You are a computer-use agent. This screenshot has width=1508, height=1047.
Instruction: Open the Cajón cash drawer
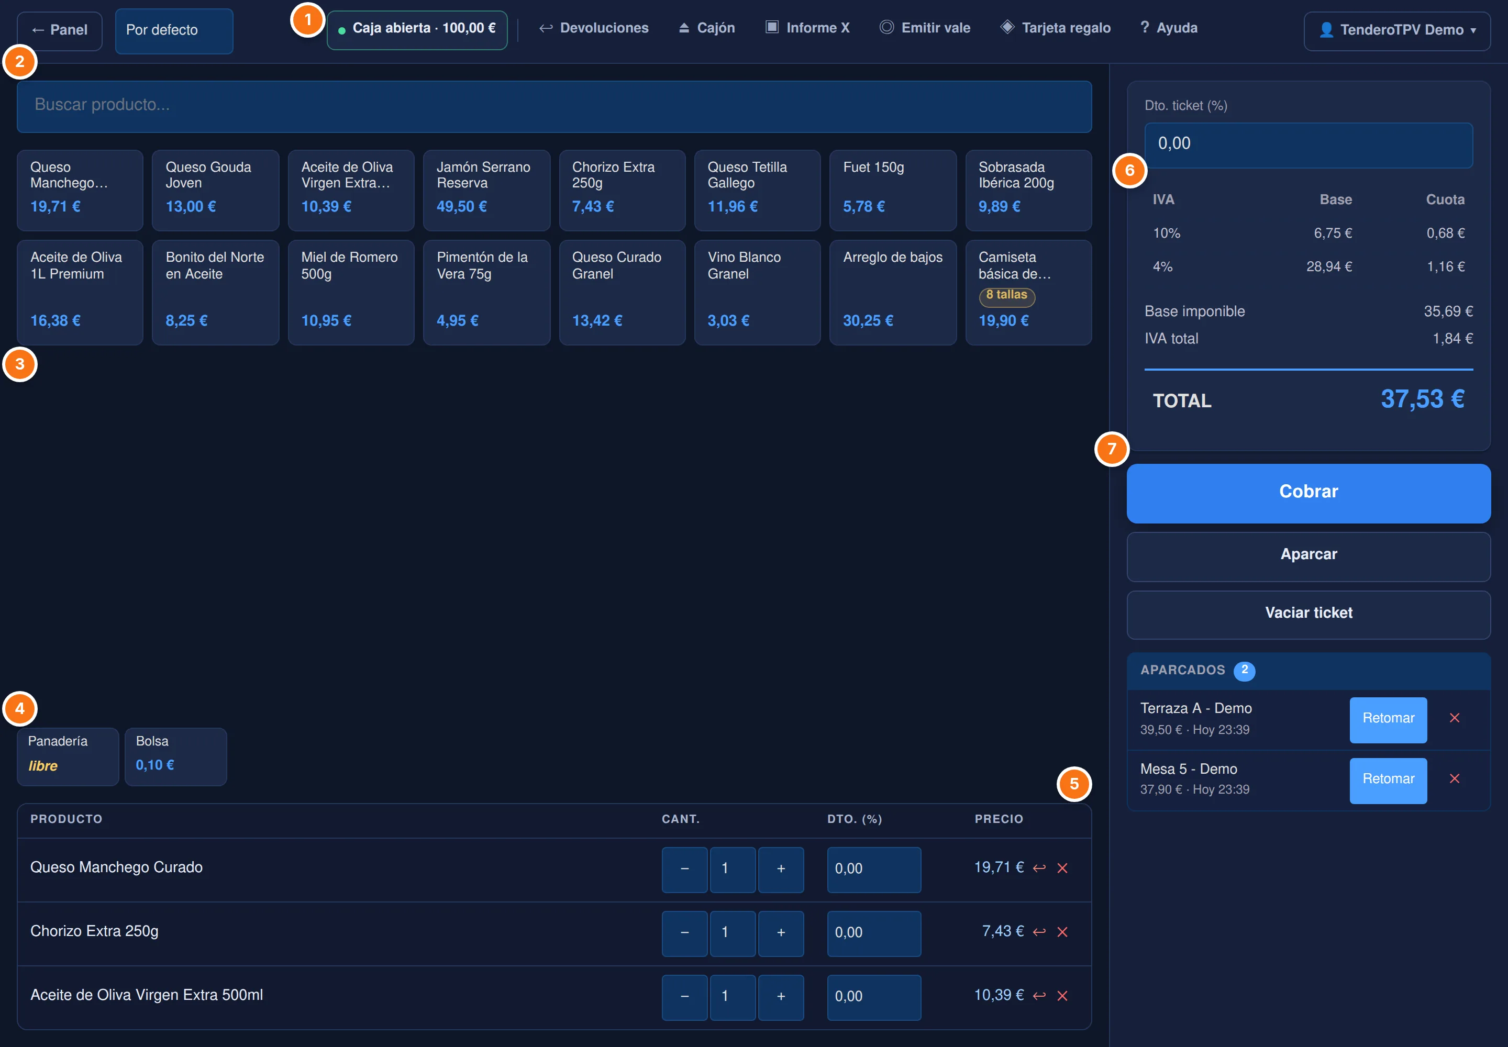click(x=707, y=28)
